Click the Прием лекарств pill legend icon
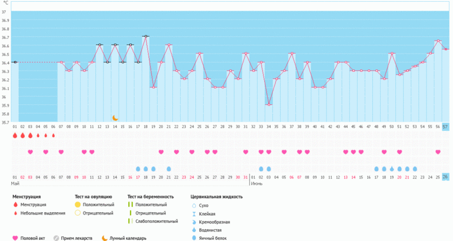The height and width of the screenshot is (241, 453). click(56, 238)
